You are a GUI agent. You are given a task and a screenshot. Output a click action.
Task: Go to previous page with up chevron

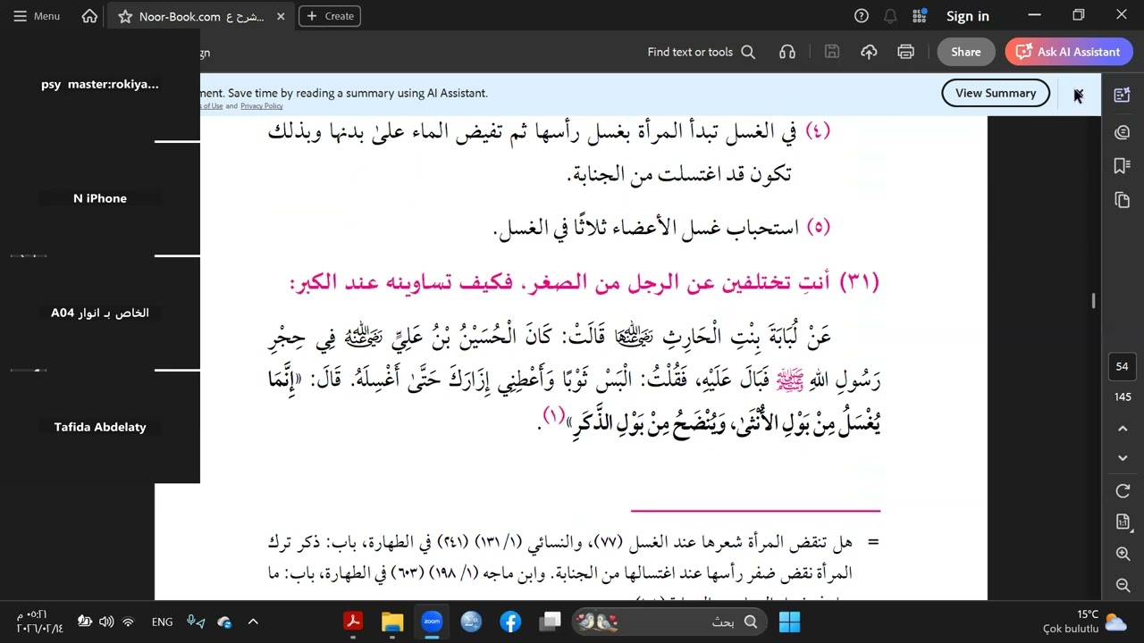point(1123,429)
